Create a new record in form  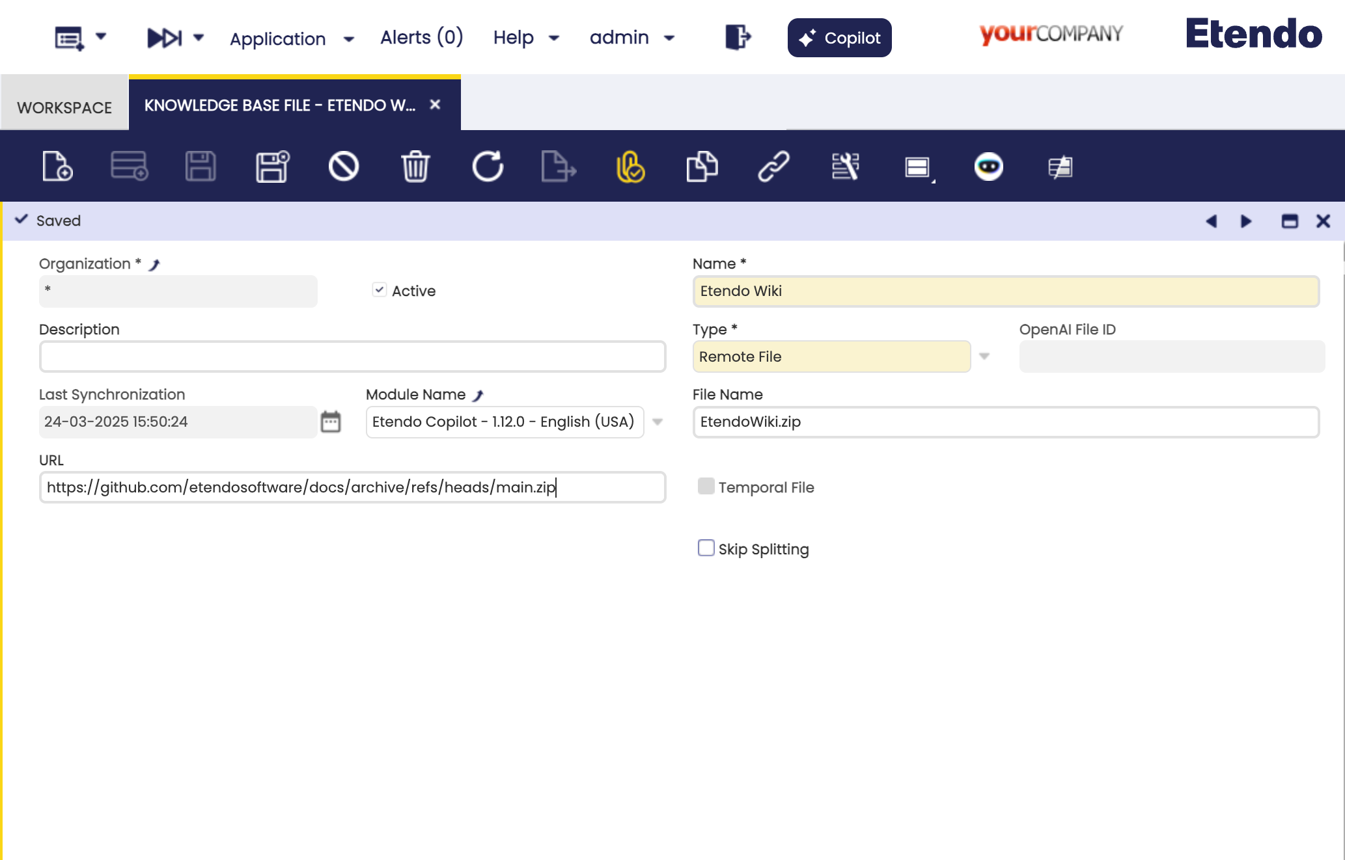point(57,167)
